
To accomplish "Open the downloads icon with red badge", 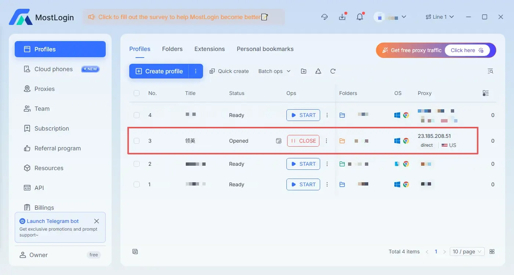I will [342, 17].
